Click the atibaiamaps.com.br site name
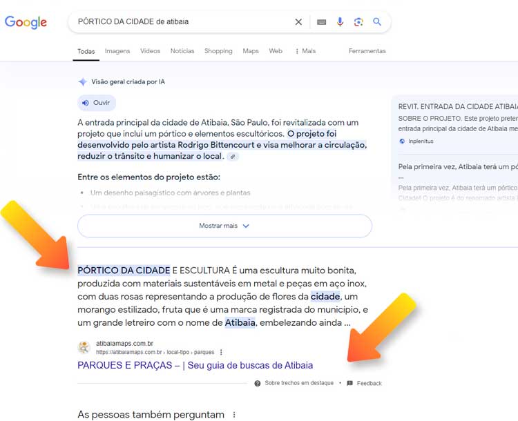Image resolution: width=518 pixels, height=421 pixels. click(x=124, y=344)
